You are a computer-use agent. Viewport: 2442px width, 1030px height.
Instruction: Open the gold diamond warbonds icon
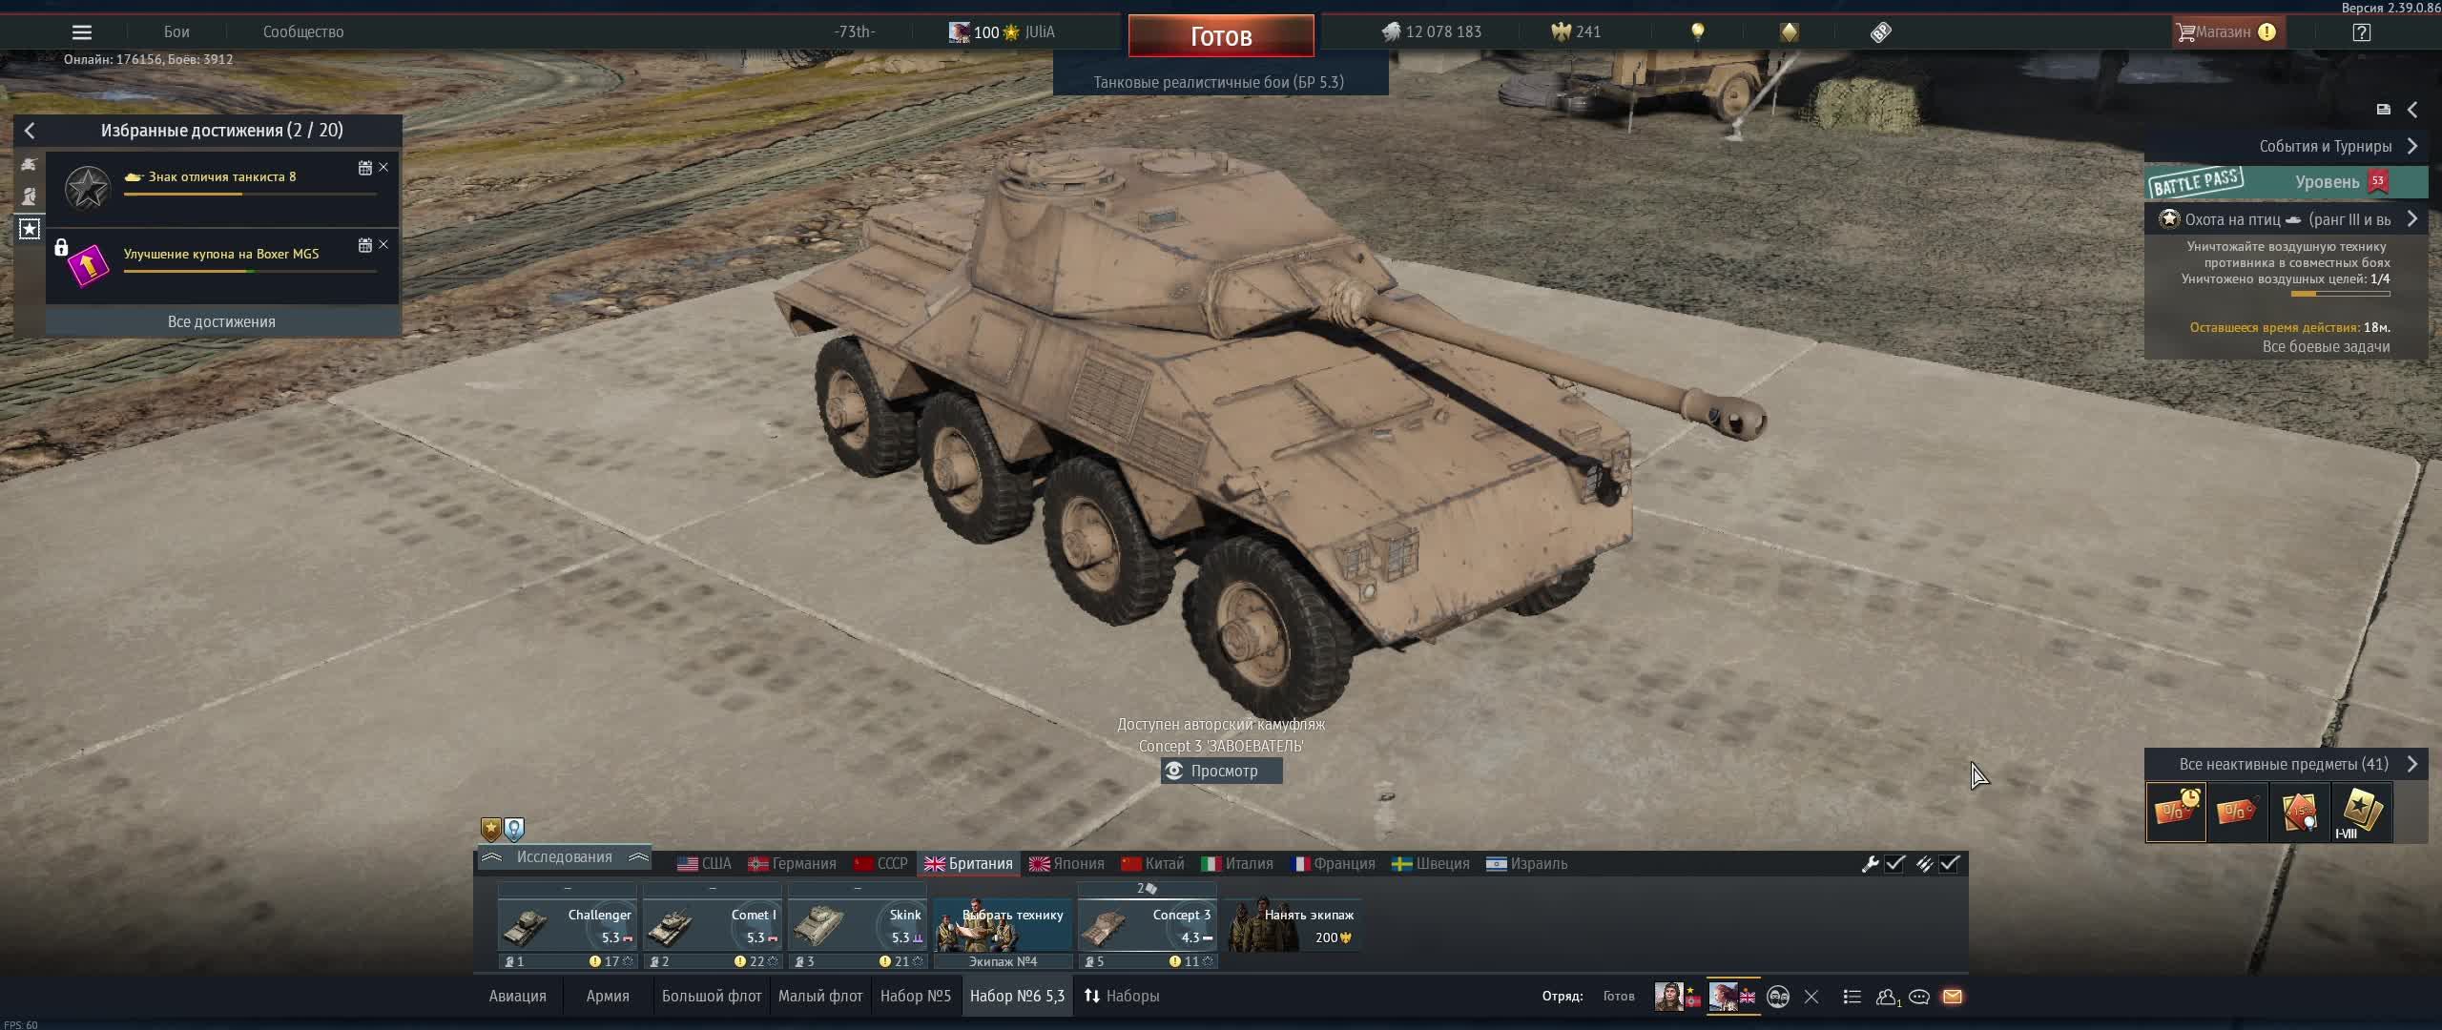tap(1790, 31)
